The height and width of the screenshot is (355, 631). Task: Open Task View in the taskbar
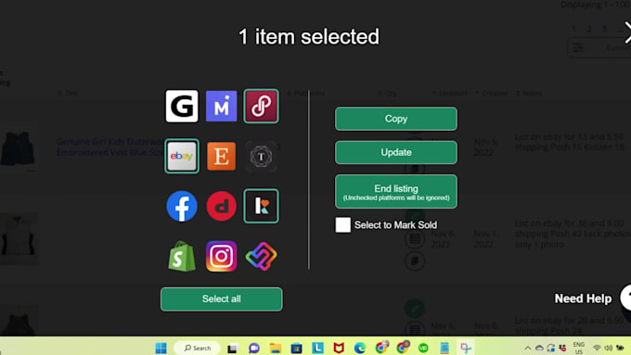[x=232, y=349]
